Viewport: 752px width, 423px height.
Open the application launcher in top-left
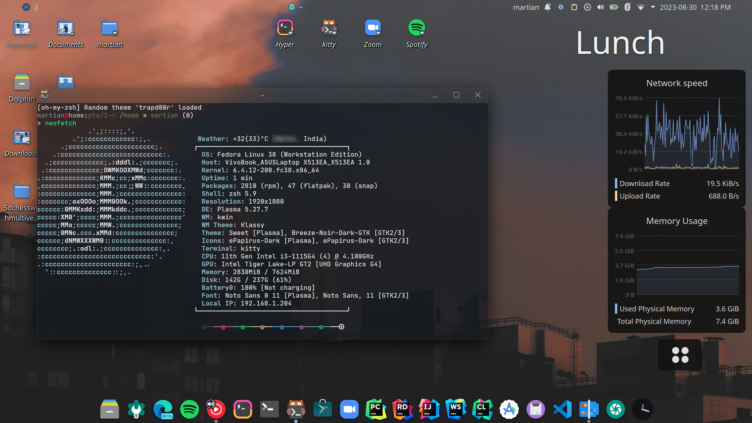(x=26, y=7)
